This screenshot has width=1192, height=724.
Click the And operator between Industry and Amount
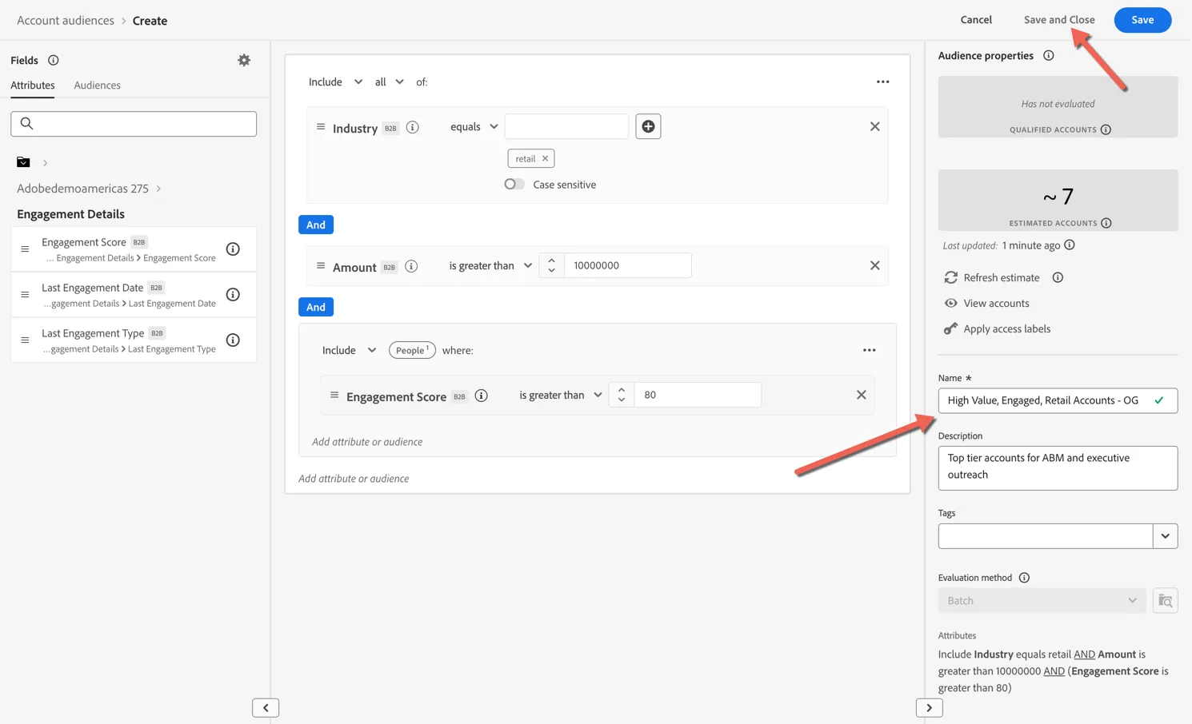(x=316, y=225)
